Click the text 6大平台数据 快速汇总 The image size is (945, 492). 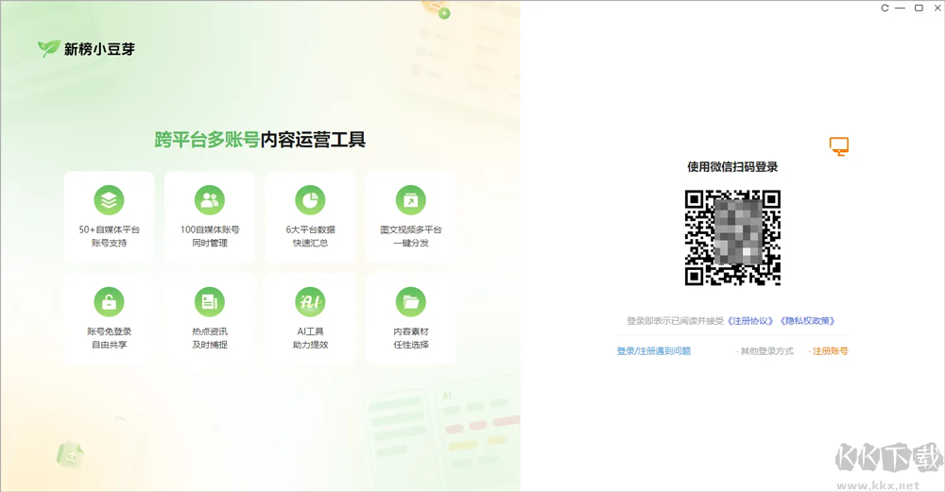[x=310, y=236]
